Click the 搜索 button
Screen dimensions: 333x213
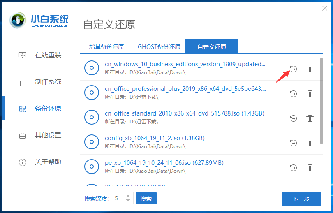tap(146, 199)
